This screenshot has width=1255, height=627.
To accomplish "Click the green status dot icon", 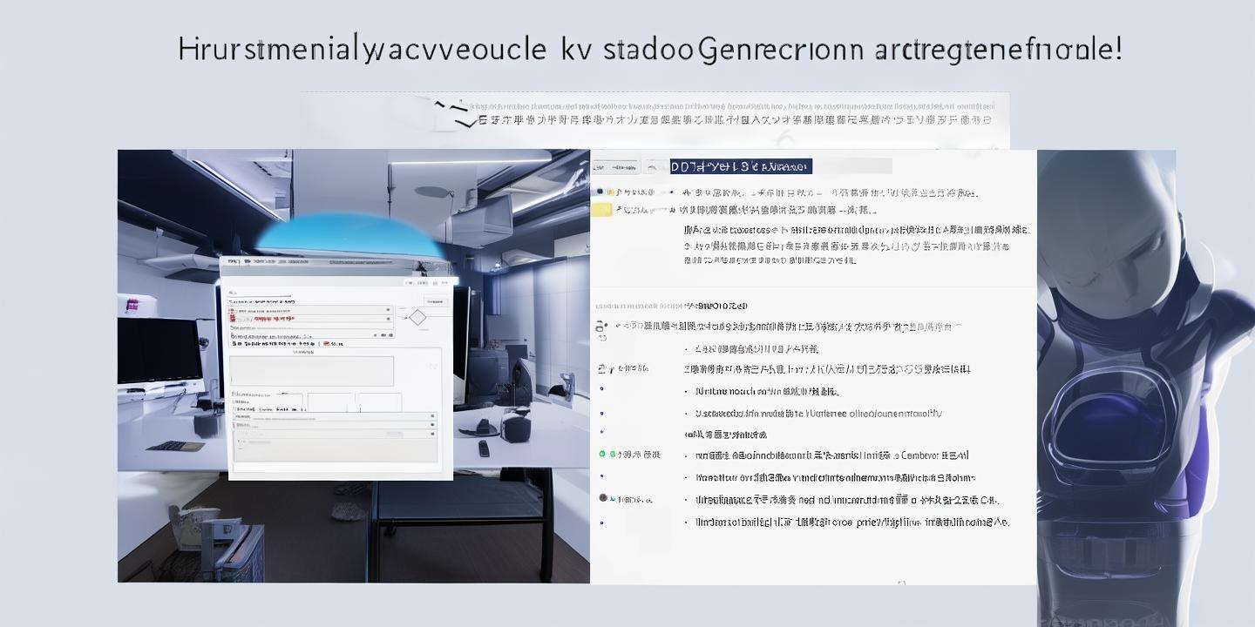I will [600, 453].
